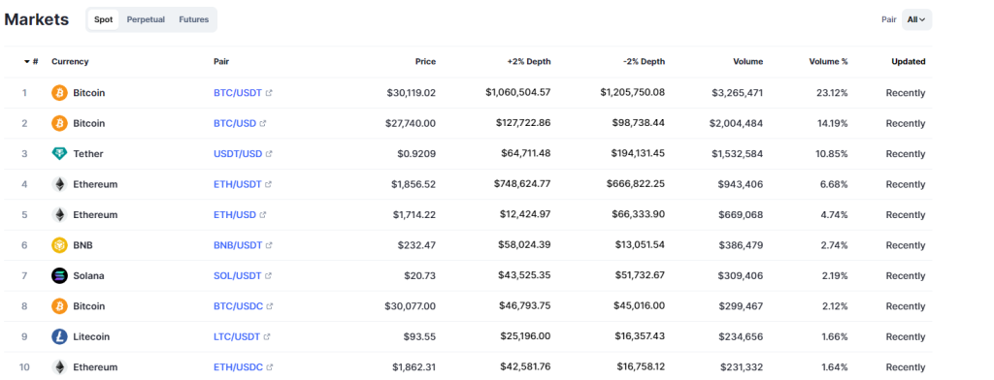Click external link icon beside BTC/USDC
Screen dimensions: 994x380
pos(270,306)
